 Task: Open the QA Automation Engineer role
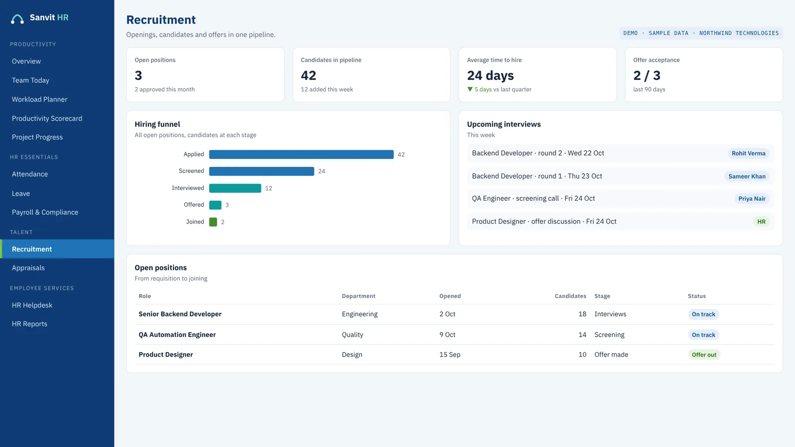[x=177, y=335]
